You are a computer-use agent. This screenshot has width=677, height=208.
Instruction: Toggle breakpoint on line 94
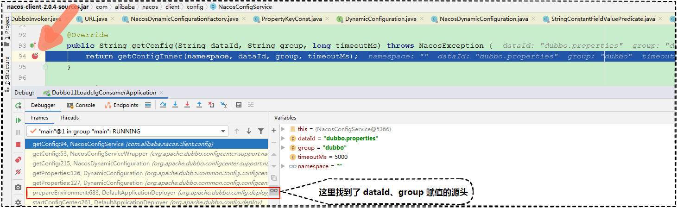pyautogui.click(x=35, y=56)
